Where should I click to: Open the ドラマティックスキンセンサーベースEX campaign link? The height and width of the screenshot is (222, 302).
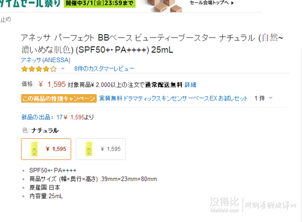[173, 99]
